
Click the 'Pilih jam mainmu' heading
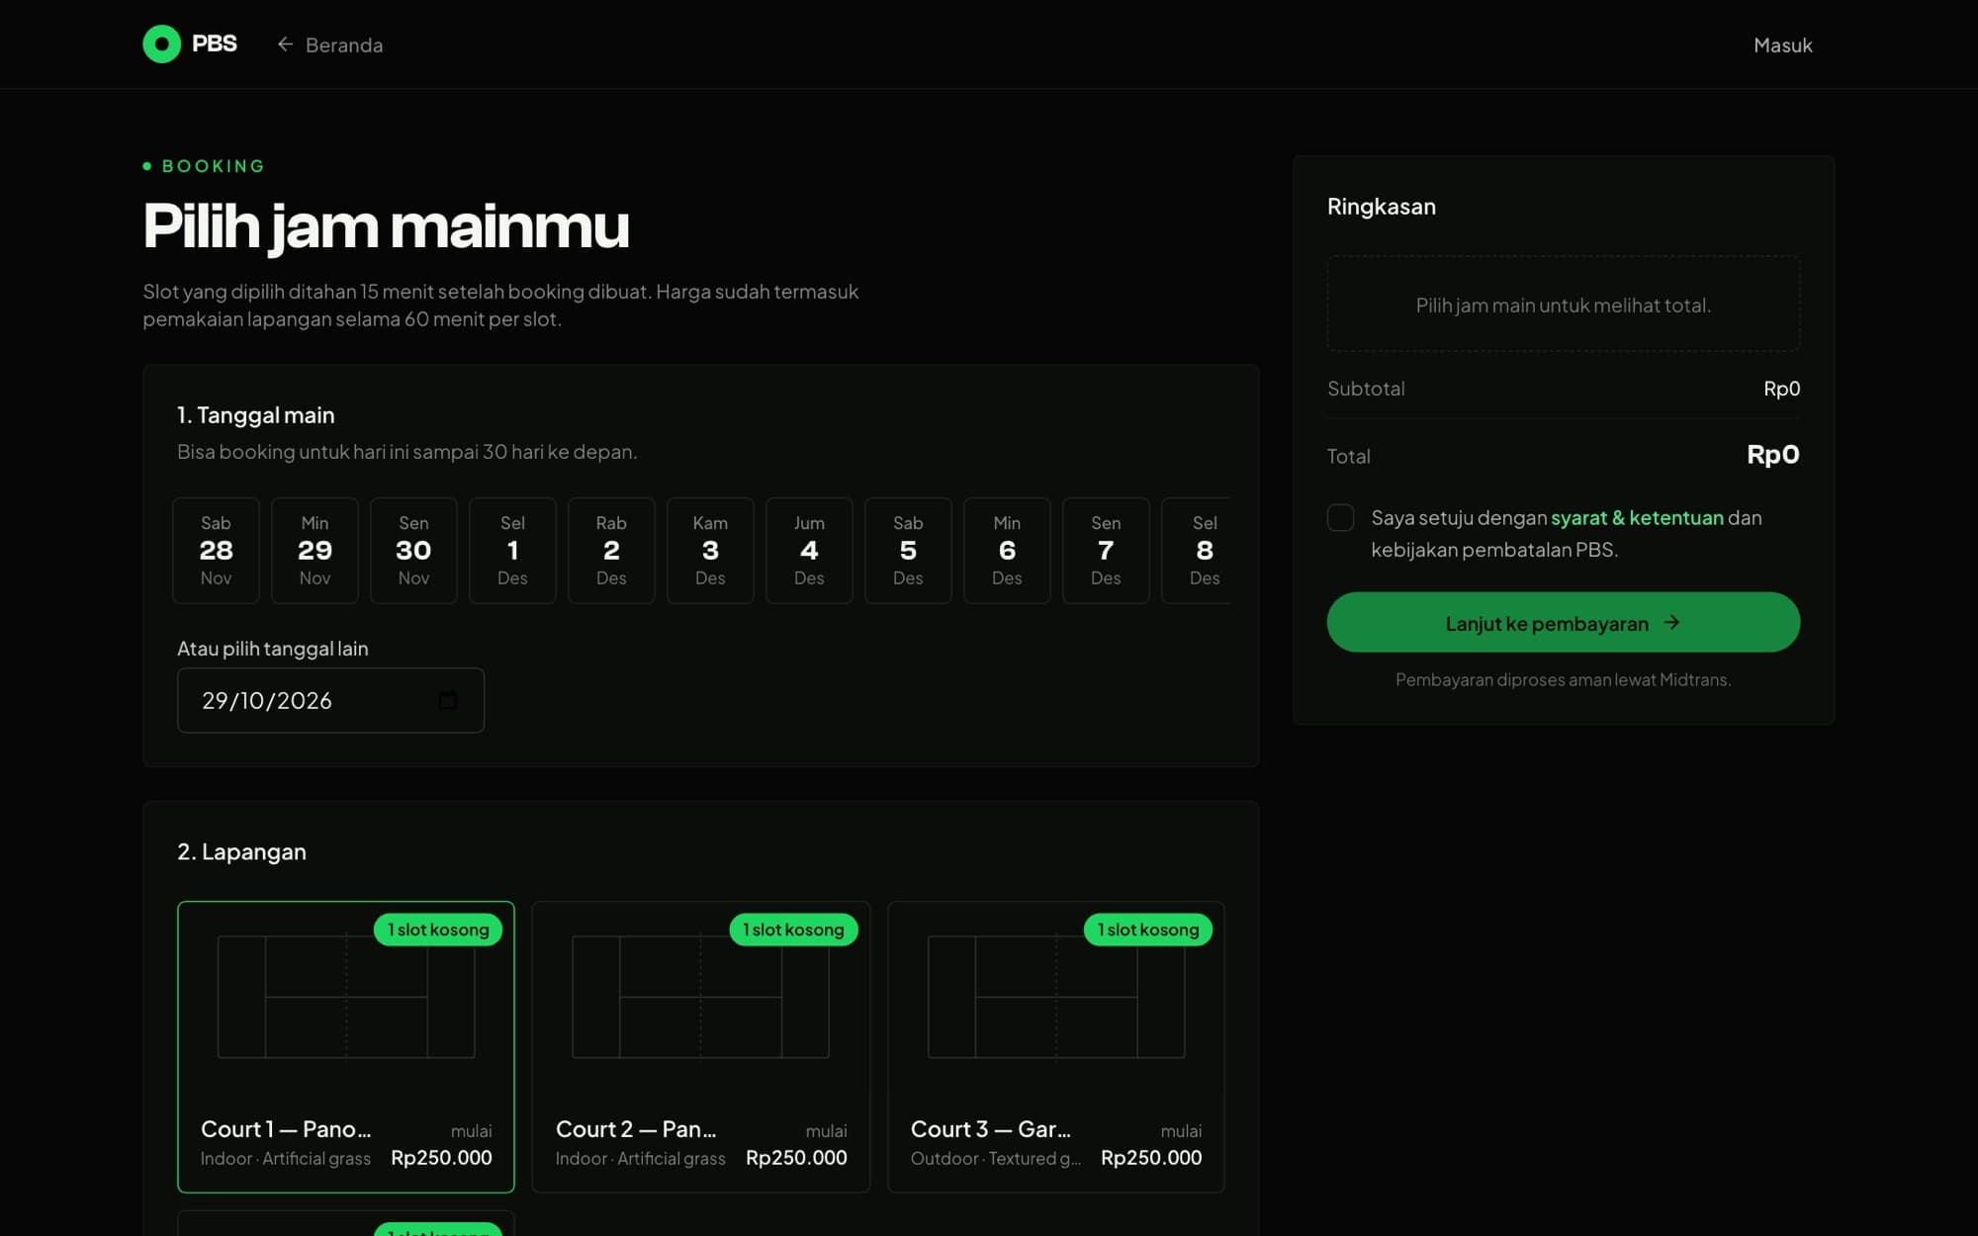click(386, 226)
